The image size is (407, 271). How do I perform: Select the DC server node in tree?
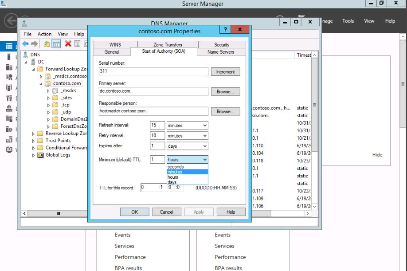tap(41, 62)
